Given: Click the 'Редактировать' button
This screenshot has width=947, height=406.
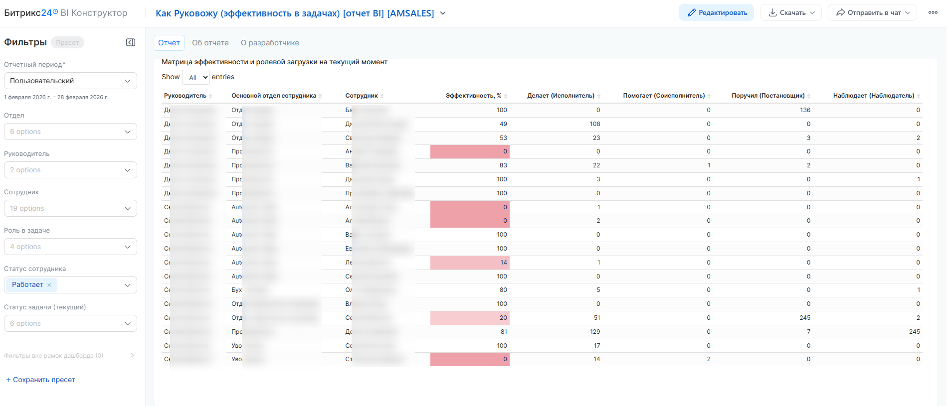Looking at the screenshot, I should point(716,13).
